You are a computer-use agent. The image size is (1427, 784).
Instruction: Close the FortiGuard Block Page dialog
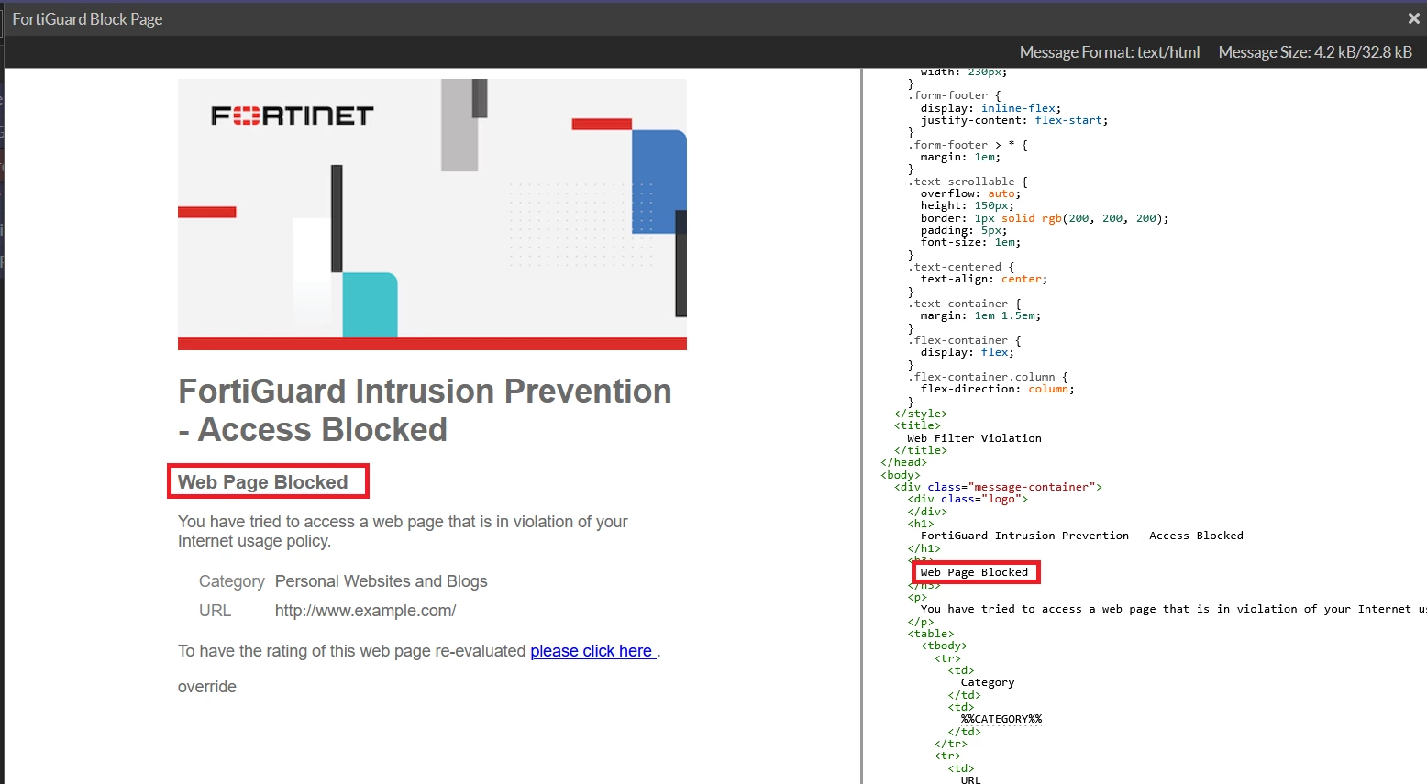(x=1413, y=18)
